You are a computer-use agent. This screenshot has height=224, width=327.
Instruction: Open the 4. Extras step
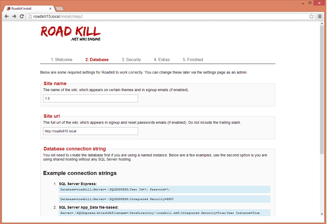pyautogui.click(x=162, y=60)
